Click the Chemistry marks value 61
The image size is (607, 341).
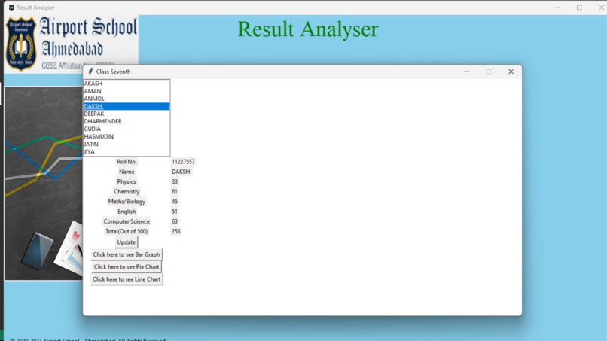pos(175,192)
